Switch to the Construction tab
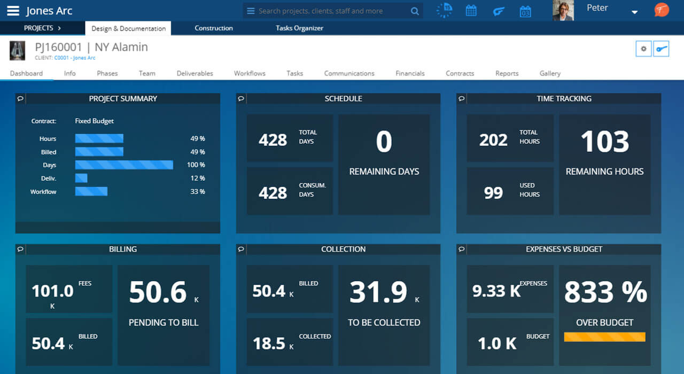The height and width of the screenshot is (374, 684). click(x=214, y=28)
